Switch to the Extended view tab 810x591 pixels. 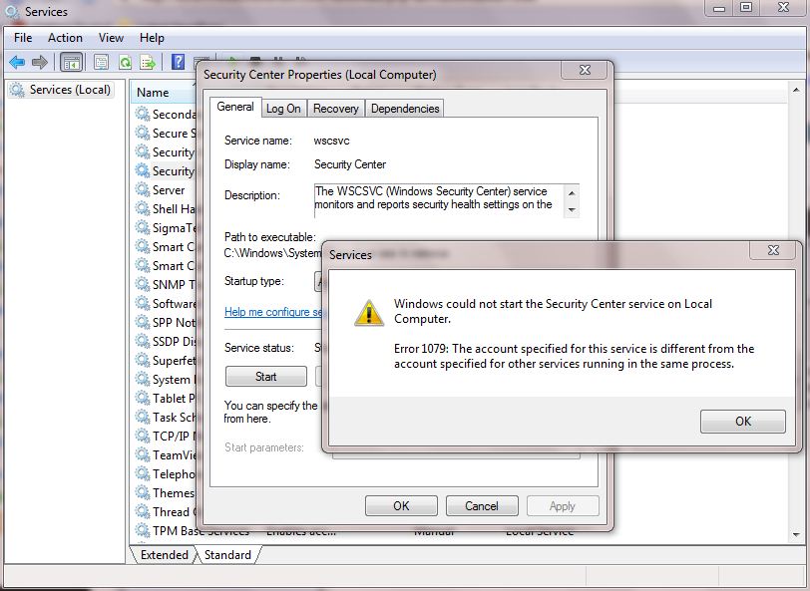click(x=164, y=555)
